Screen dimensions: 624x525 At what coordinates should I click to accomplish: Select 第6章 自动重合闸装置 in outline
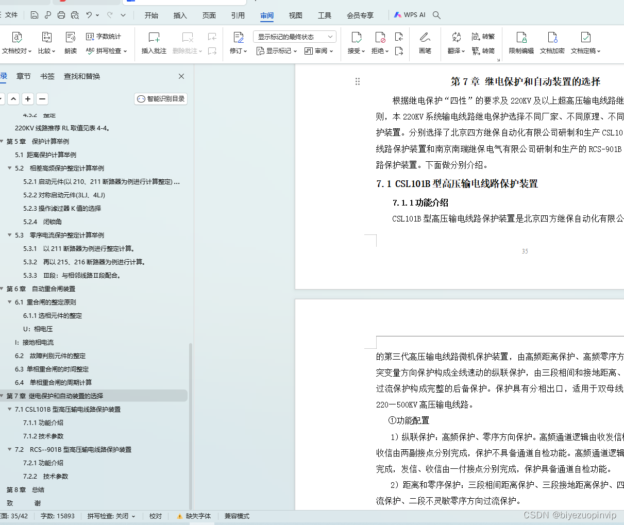[41, 289]
